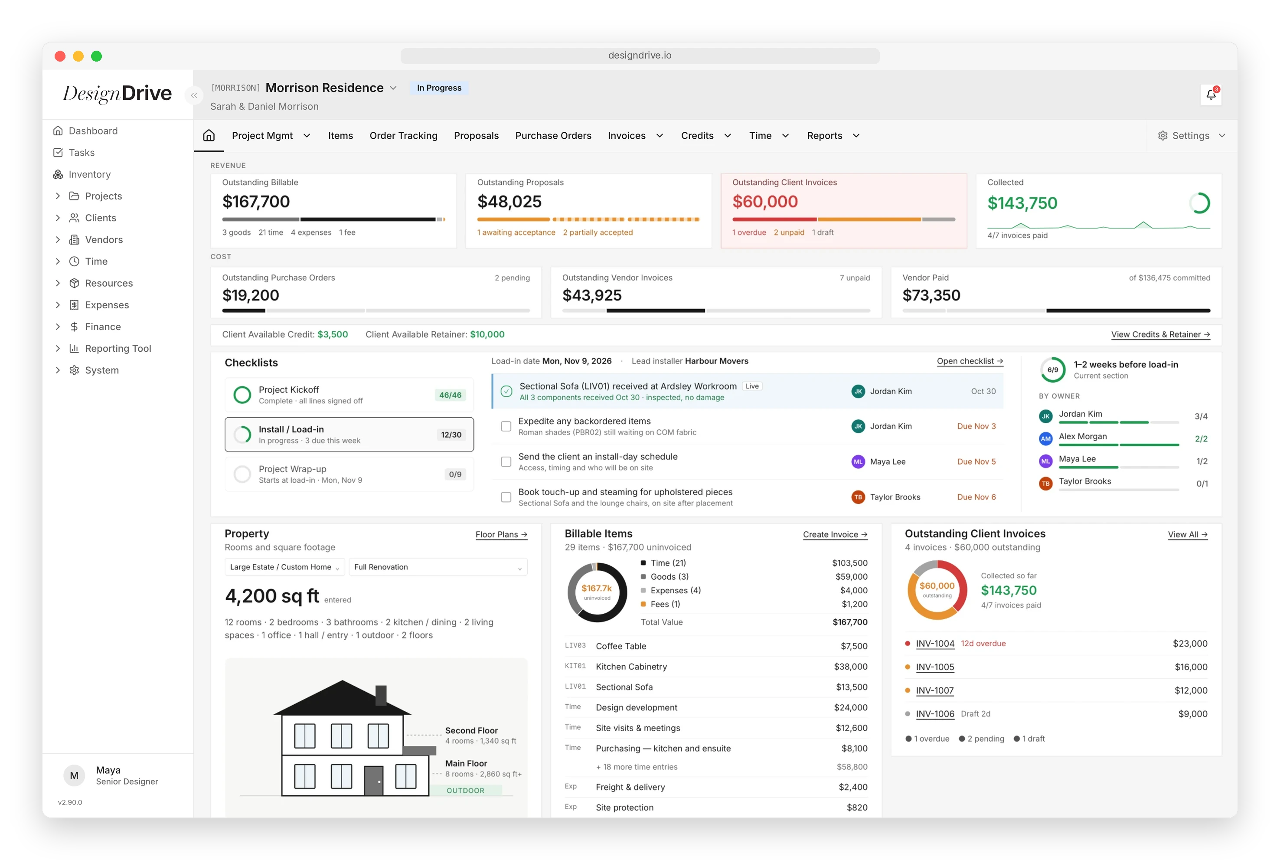Select the Time clock icon in sidebar

[x=74, y=262]
